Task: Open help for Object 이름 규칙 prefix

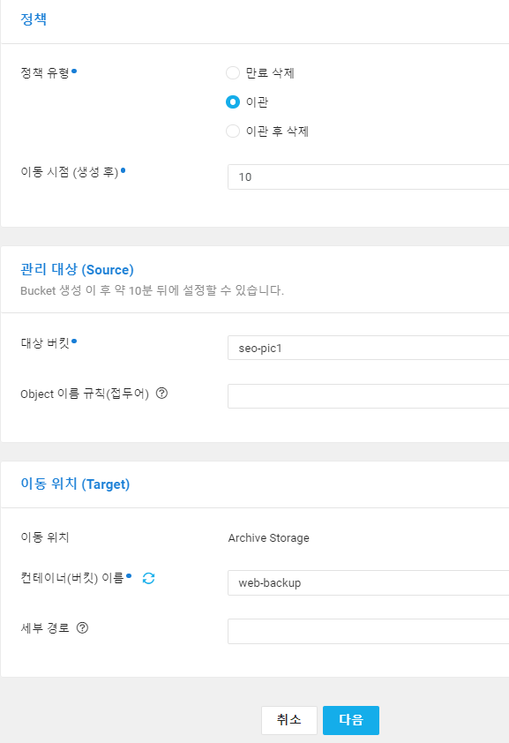Action: click(x=161, y=394)
